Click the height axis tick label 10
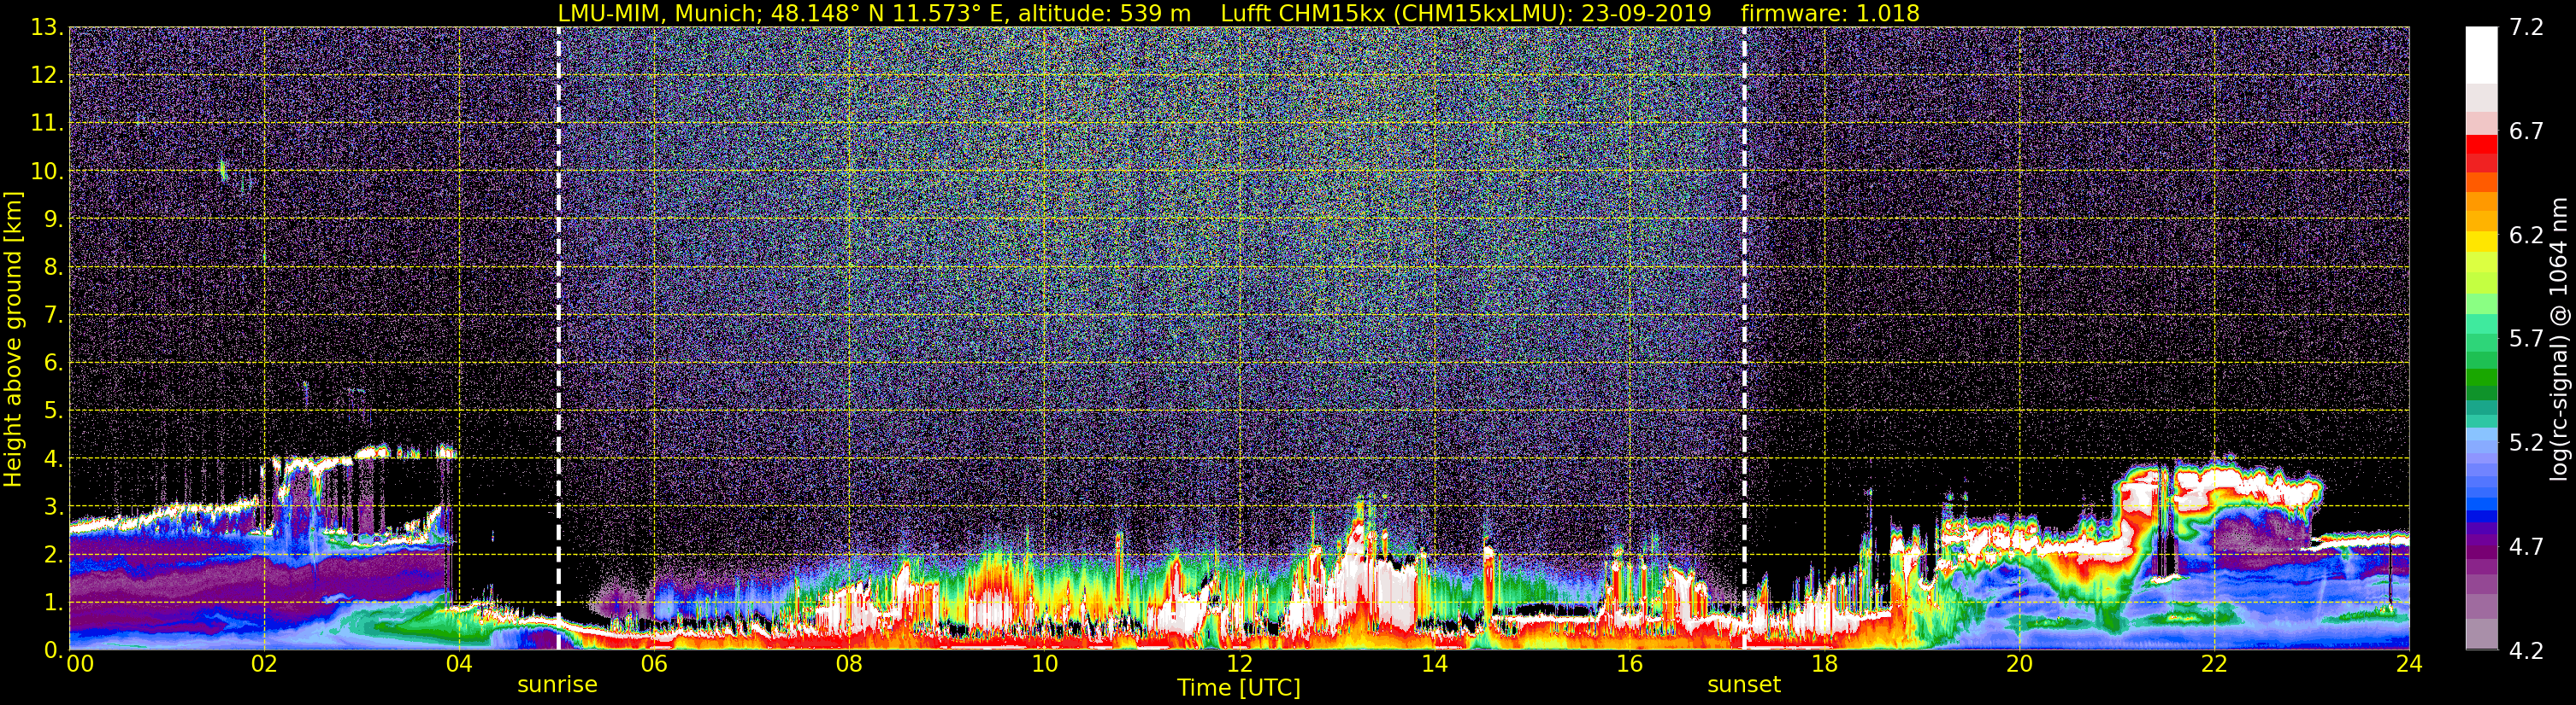The height and width of the screenshot is (705, 2576). tap(45, 171)
